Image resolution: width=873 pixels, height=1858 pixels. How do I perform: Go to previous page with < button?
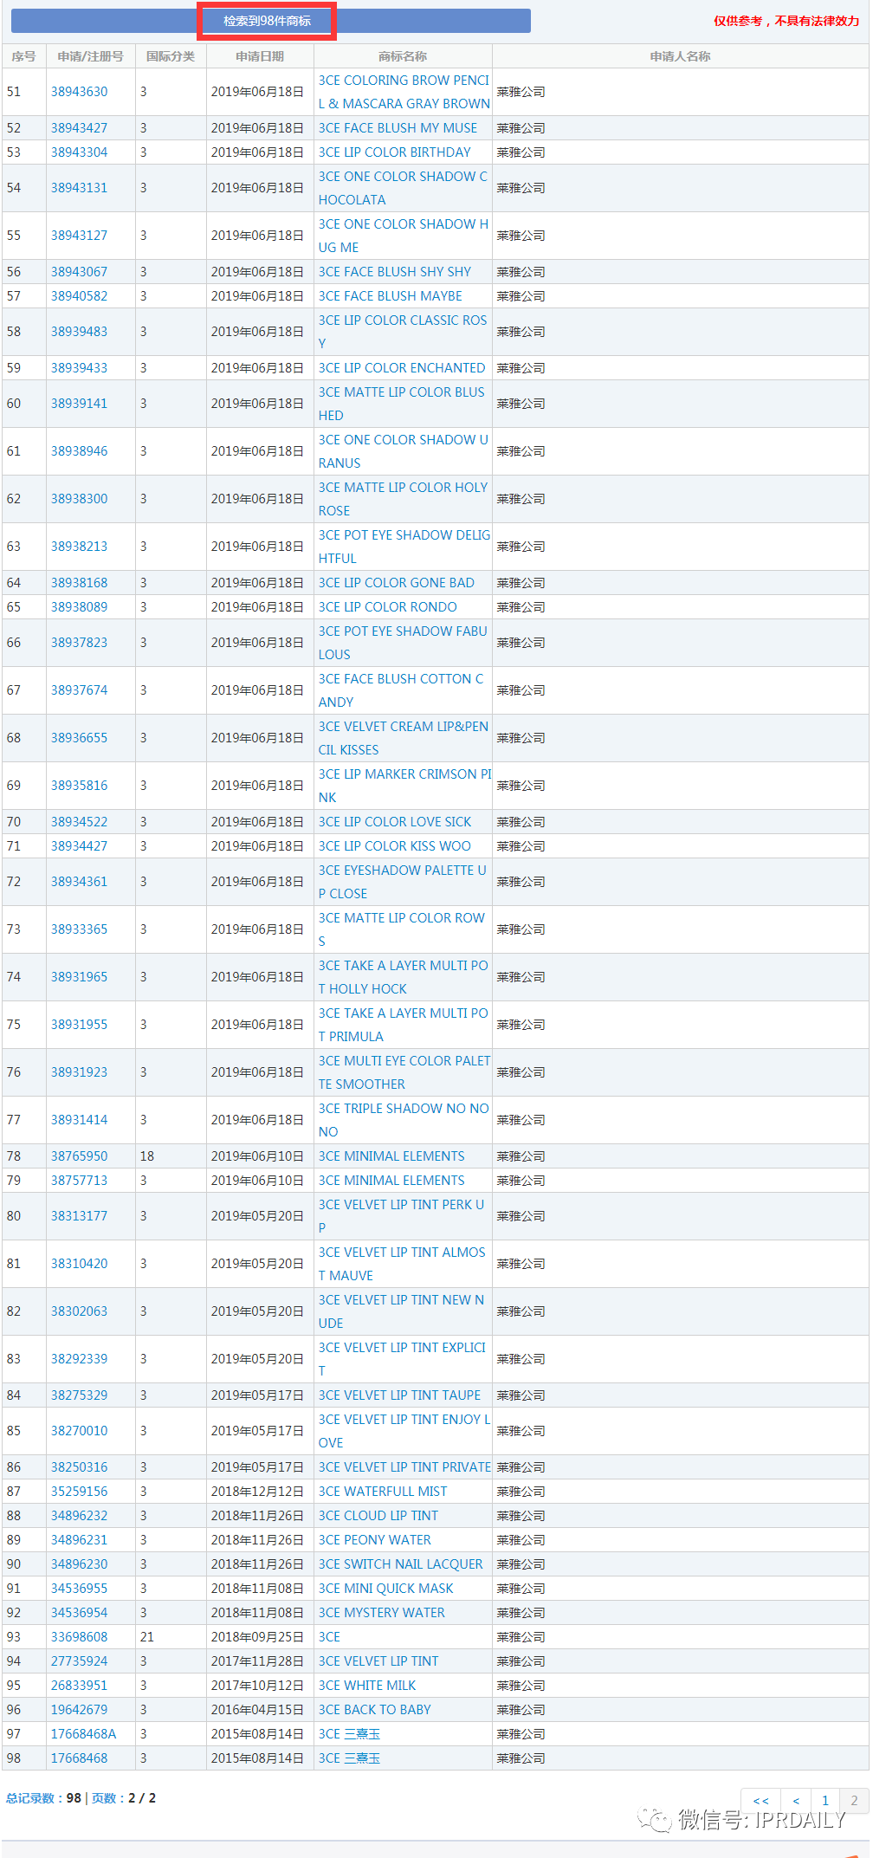796,1801
